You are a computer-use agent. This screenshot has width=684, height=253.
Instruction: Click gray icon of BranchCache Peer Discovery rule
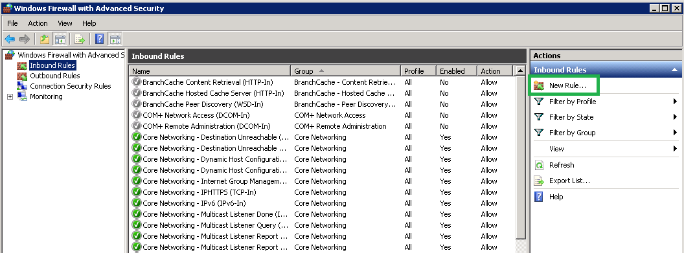[x=137, y=104]
